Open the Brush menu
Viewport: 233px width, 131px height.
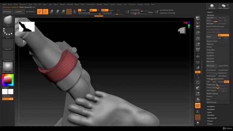10,4
